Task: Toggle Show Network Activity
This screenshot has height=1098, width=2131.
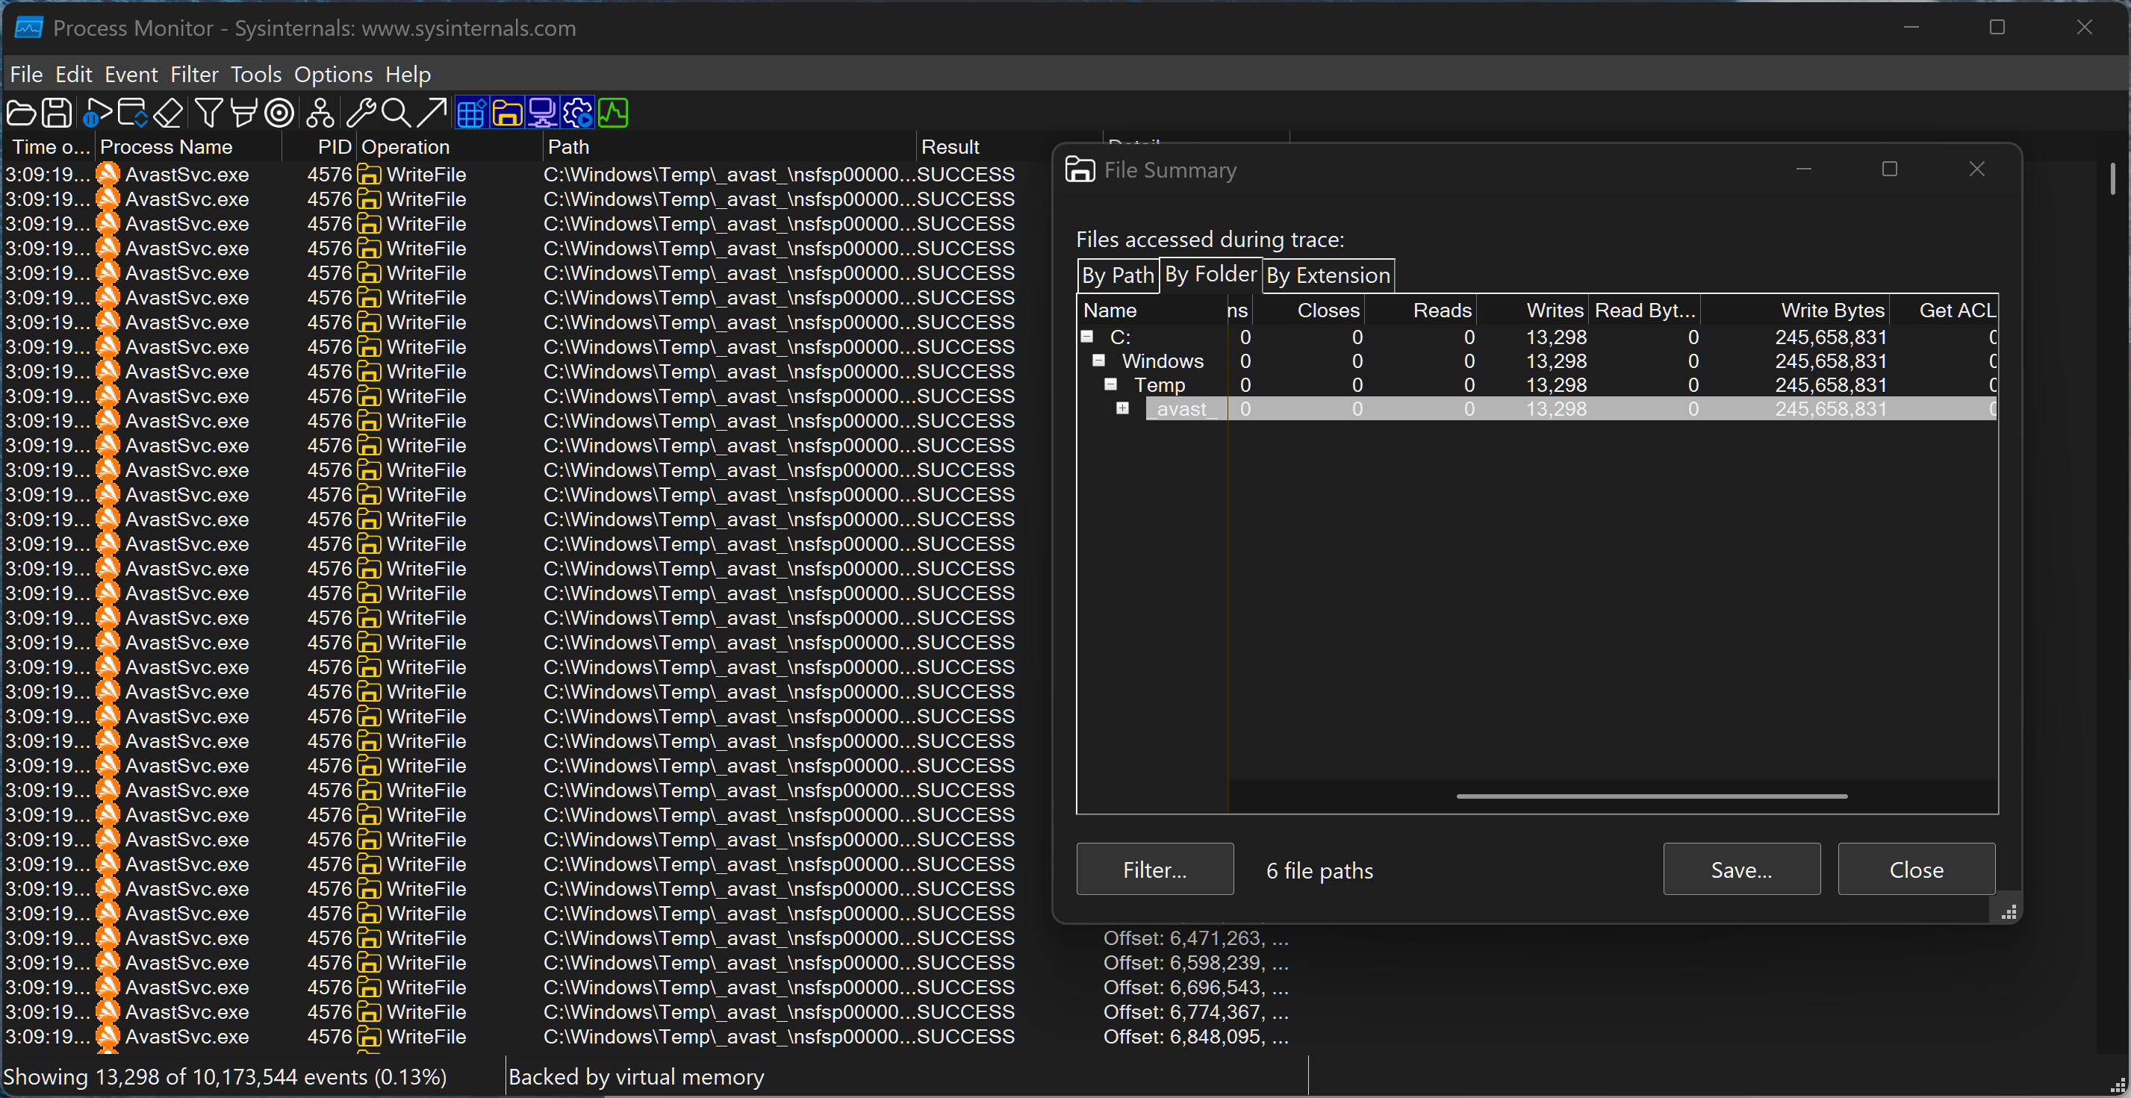Action: (x=543, y=113)
